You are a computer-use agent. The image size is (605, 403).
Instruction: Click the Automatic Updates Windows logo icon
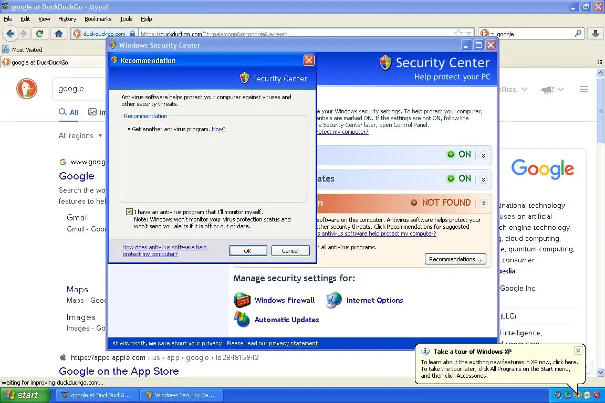tap(242, 320)
